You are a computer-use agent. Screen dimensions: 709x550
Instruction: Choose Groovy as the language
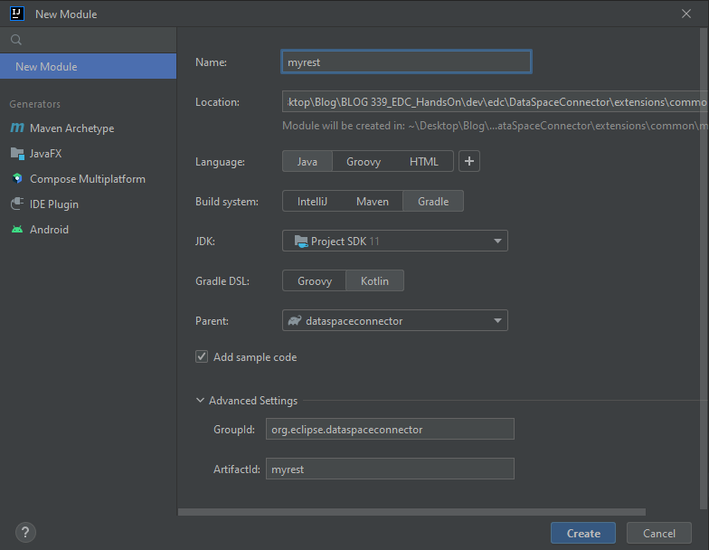click(364, 161)
